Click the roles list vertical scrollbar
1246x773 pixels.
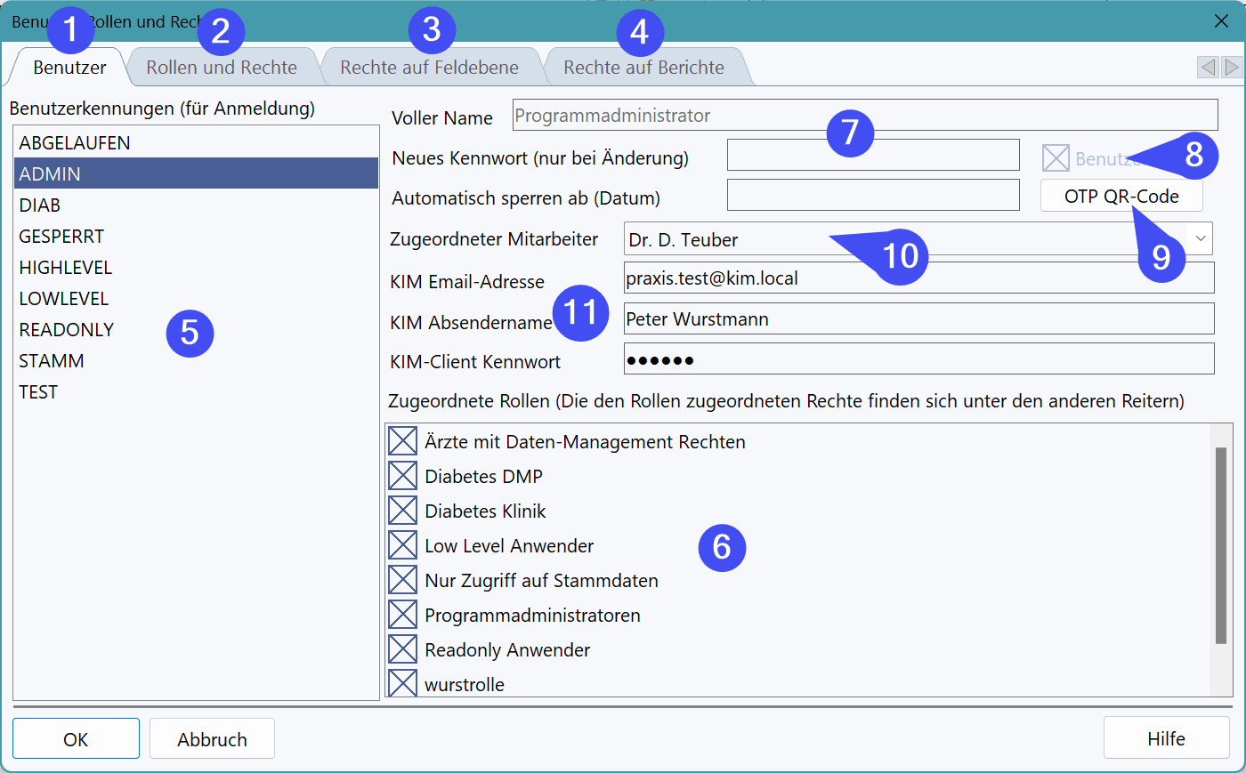[x=1220, y=544]
